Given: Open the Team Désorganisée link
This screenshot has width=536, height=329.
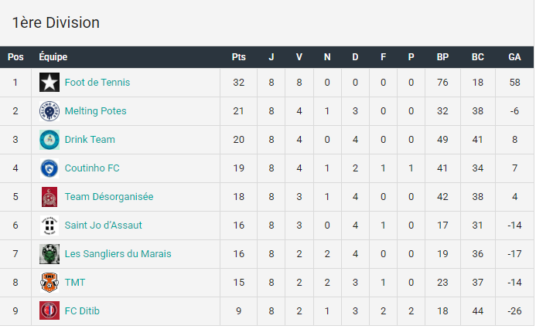Looking at the screenshot, I should [109, 197].
